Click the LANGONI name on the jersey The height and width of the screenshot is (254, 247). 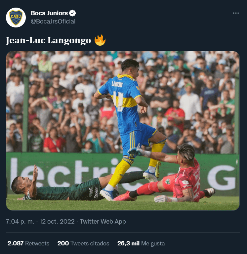pyautogui.click(x=117, y=84)
